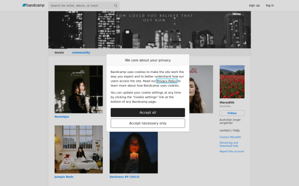
Task: Open the Nostalgia album cover
Action: [x=79, y=89]
